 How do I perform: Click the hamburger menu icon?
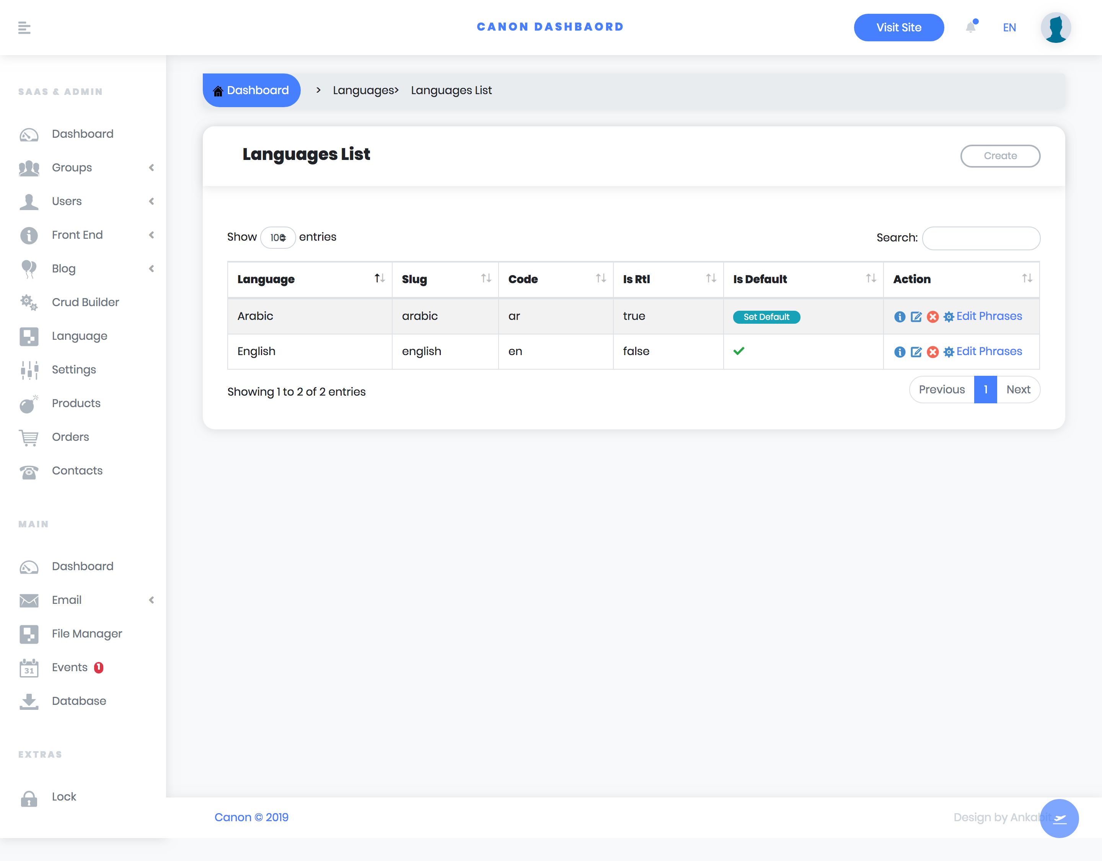tap(24, 28)
